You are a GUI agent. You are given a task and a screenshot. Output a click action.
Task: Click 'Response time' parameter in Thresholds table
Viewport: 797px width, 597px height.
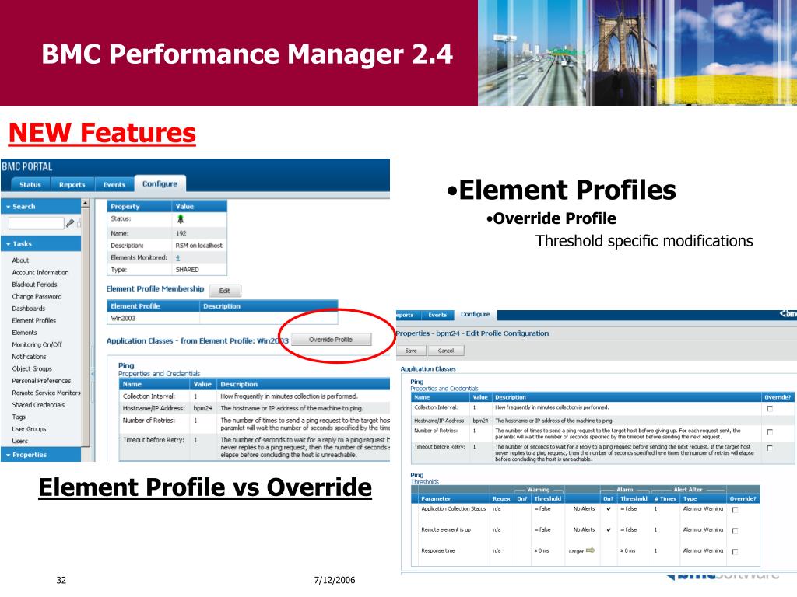pos(438,551)
